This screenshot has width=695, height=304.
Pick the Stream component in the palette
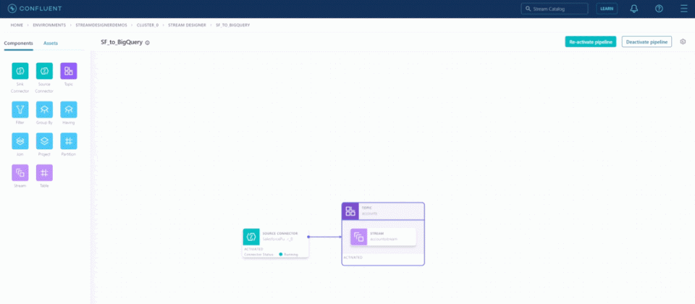[20, 173]
